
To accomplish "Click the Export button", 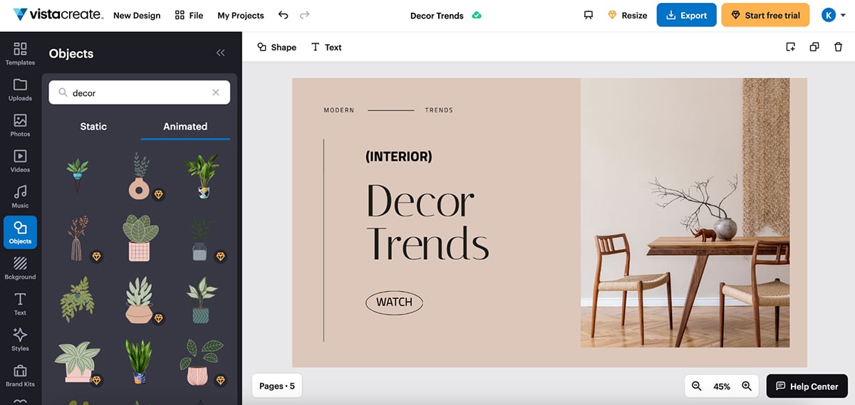I will point(686,15).
